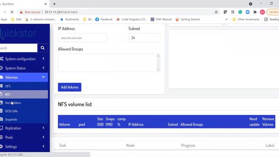Open the Code Snippets bookmark

coord(132,19)
